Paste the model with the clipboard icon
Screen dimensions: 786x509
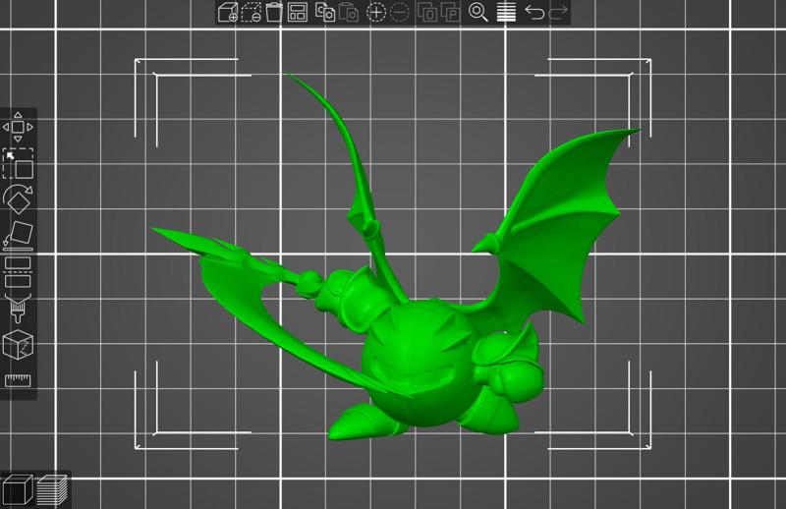tap(349, 12)
